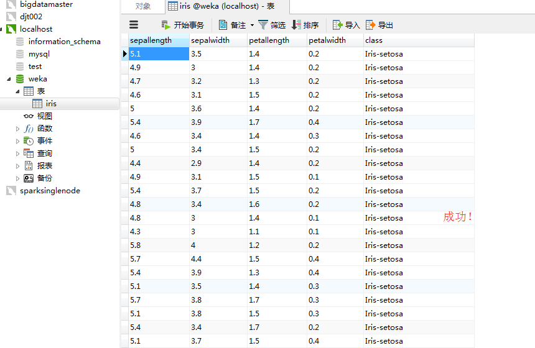The height and width of the screenshot is (348, 535).
Task: Click the petallength column header
Action: 277,40
